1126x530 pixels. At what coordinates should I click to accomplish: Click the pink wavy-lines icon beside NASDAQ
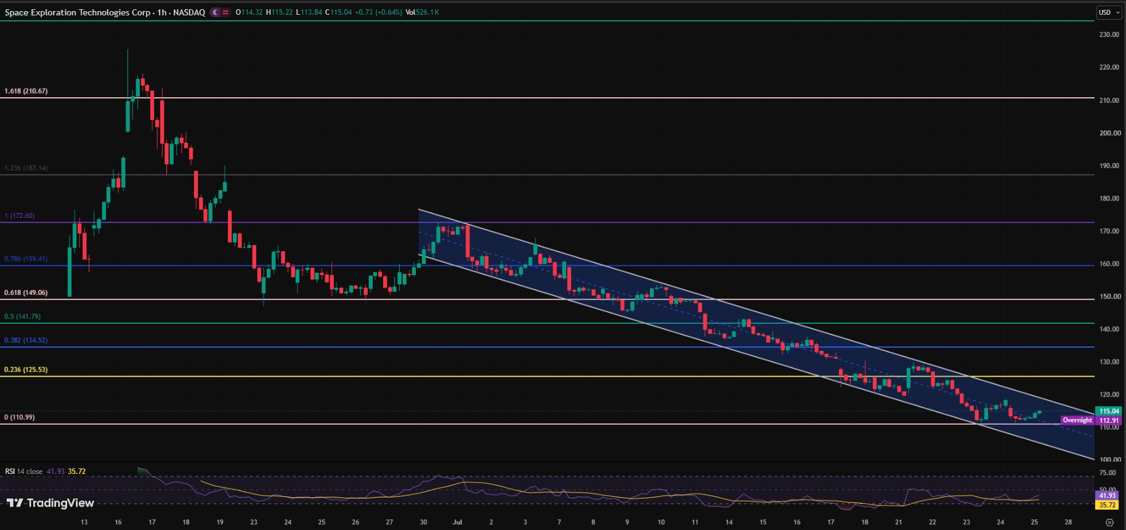point(226,12)
